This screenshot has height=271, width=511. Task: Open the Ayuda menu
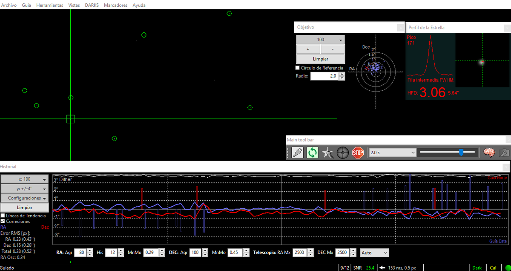click(139, 5)
